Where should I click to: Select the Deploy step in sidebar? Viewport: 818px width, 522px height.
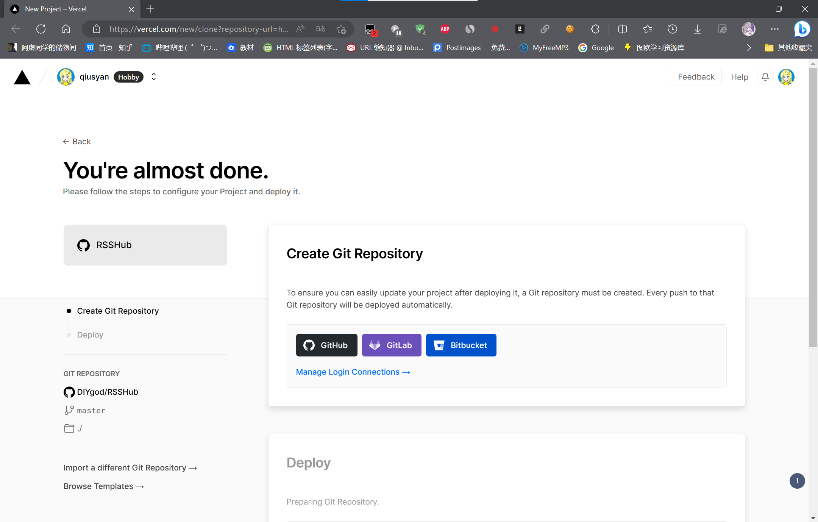(x=90, y=335)
